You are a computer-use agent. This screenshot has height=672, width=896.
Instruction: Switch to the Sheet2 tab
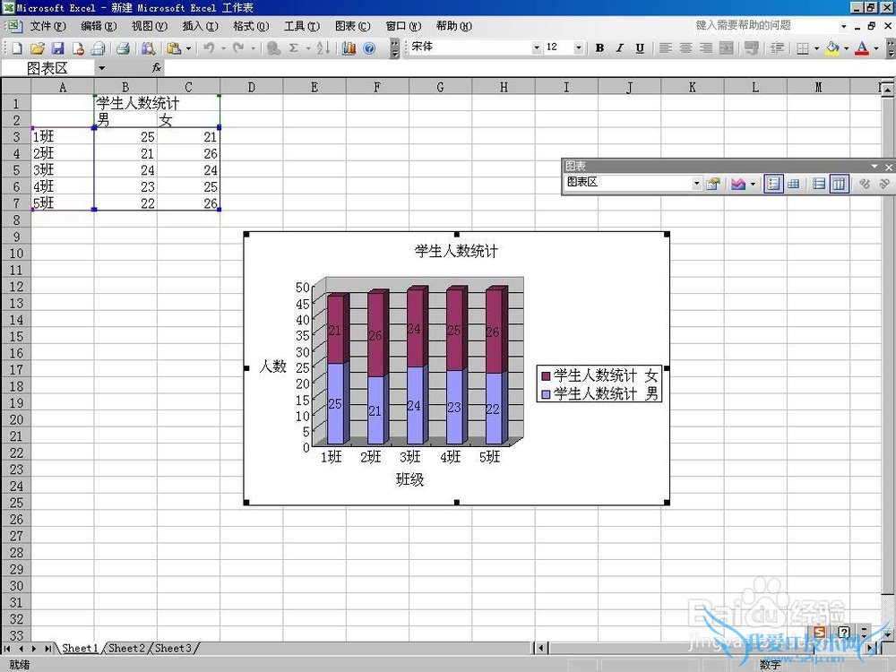(x=126, y=648)
